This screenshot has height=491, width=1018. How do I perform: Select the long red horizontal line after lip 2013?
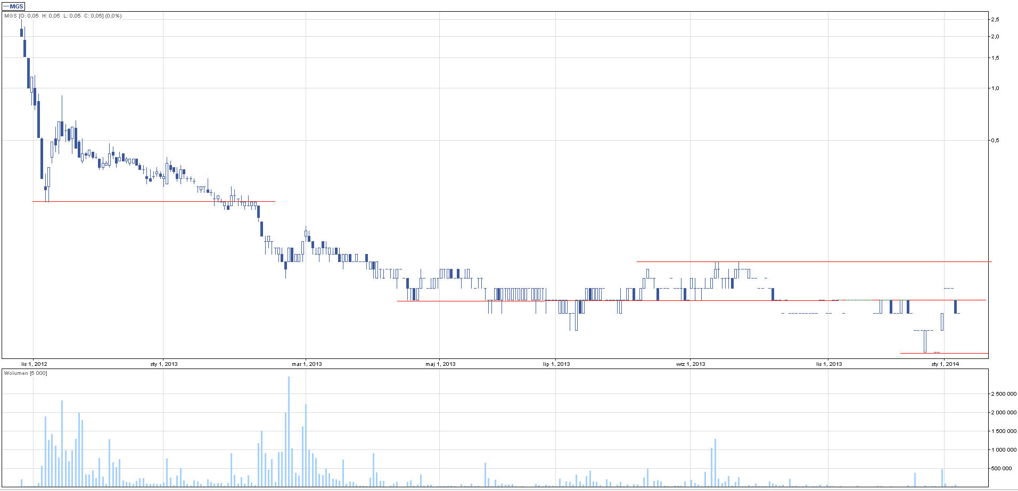coord(692,301)
